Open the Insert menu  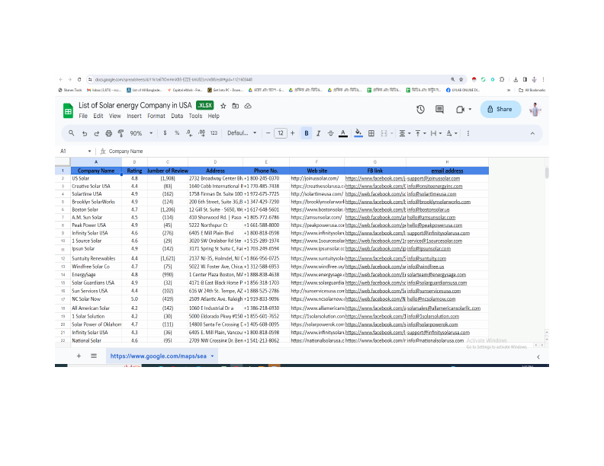[x=134, y=116]
